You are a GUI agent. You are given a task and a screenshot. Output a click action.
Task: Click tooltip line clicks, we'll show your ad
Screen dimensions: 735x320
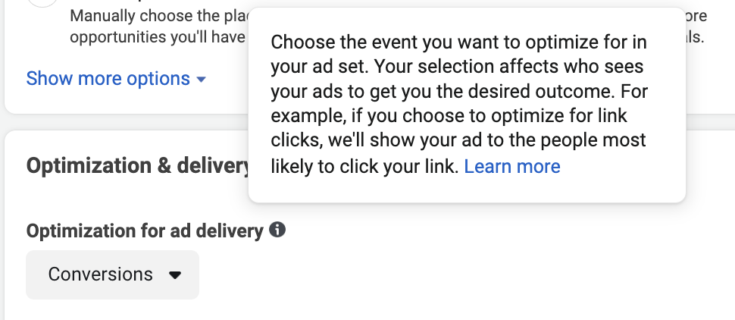pyautogui.click(x=458, y=140)
